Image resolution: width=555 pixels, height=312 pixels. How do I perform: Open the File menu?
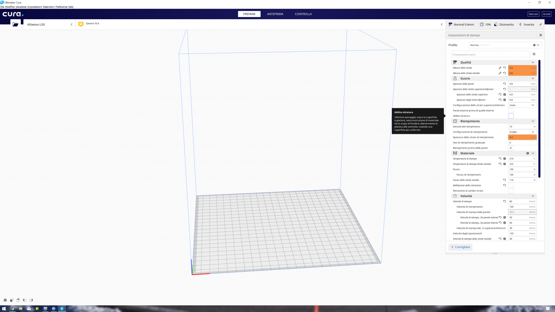(2, 7)
